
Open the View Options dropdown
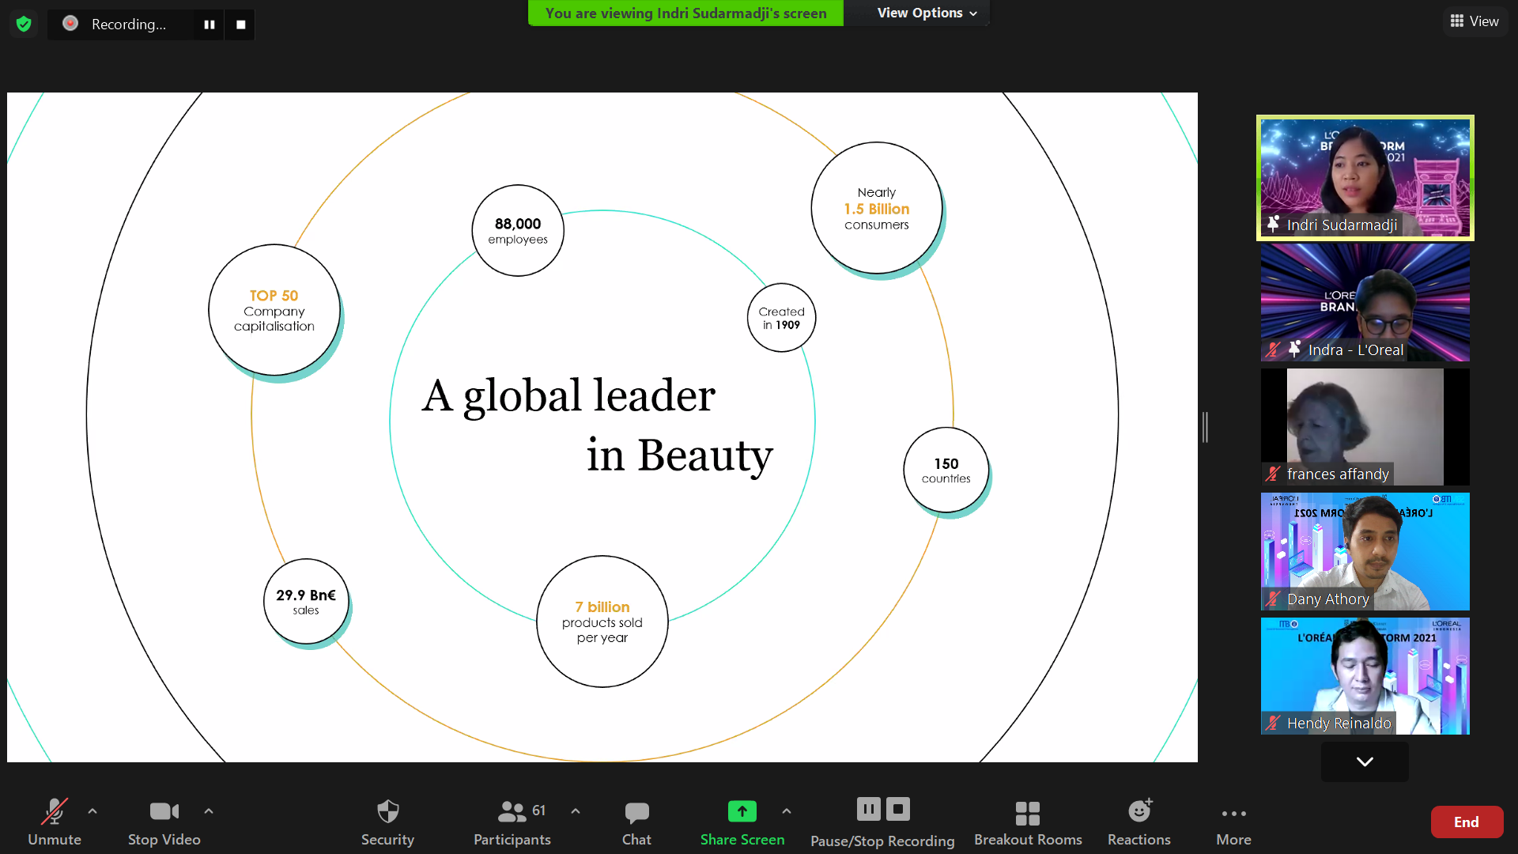[x=927, y=13]
